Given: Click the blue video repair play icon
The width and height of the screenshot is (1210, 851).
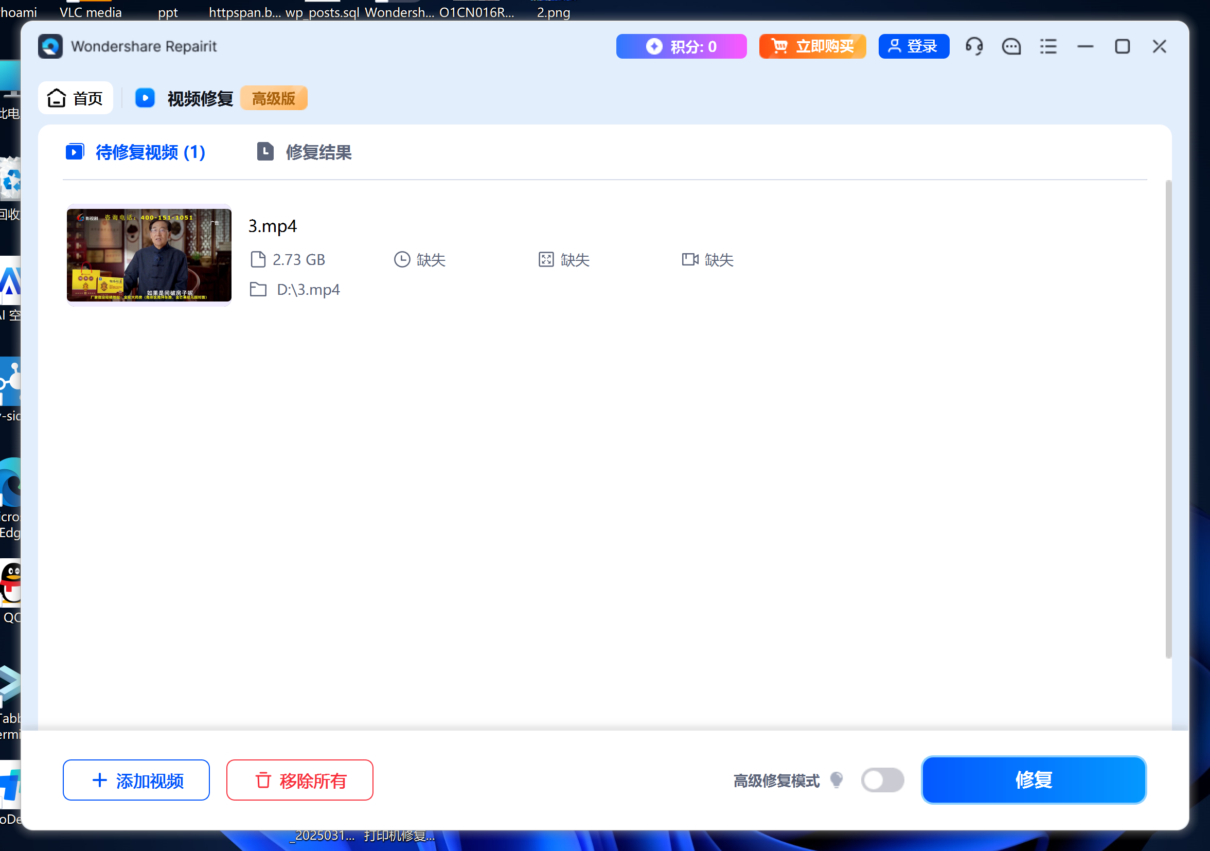Looking at the screenshot, I should (x=145, y=98).
